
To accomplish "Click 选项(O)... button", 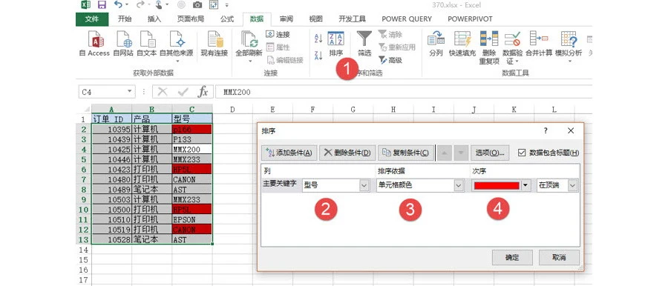I will point(490,153).
